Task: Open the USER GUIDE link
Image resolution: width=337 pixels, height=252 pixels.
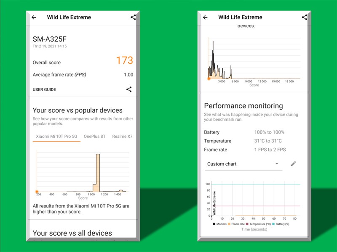Action: pyautogui.click(x=44, y=89)
